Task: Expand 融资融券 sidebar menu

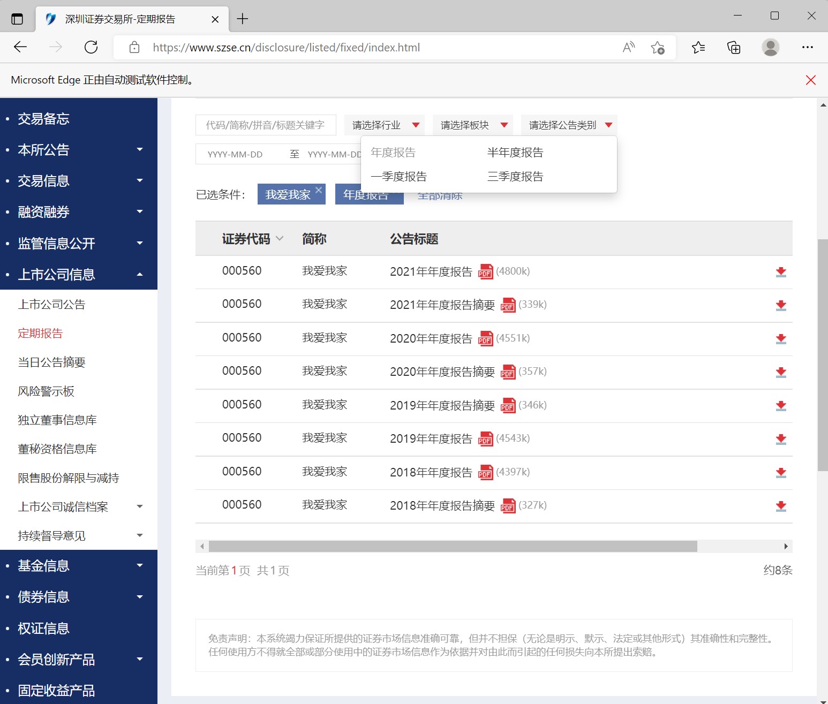Action: click(140, 212)
